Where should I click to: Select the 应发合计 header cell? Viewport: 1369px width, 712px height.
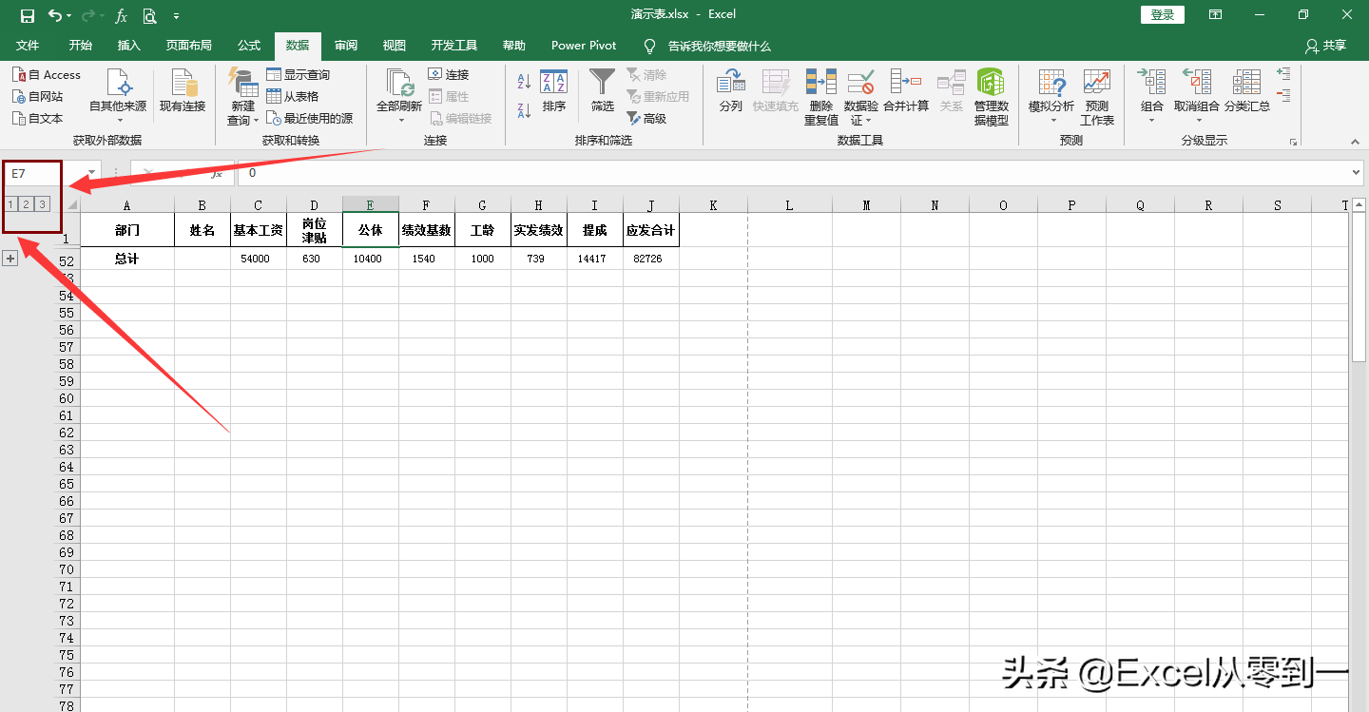pos(651,230)
